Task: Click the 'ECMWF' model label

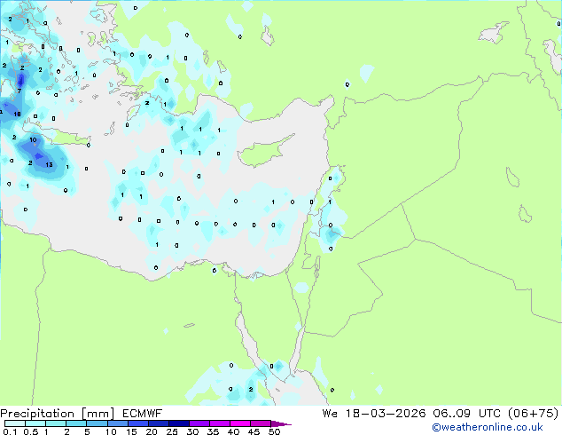Action: click(143, 414)
